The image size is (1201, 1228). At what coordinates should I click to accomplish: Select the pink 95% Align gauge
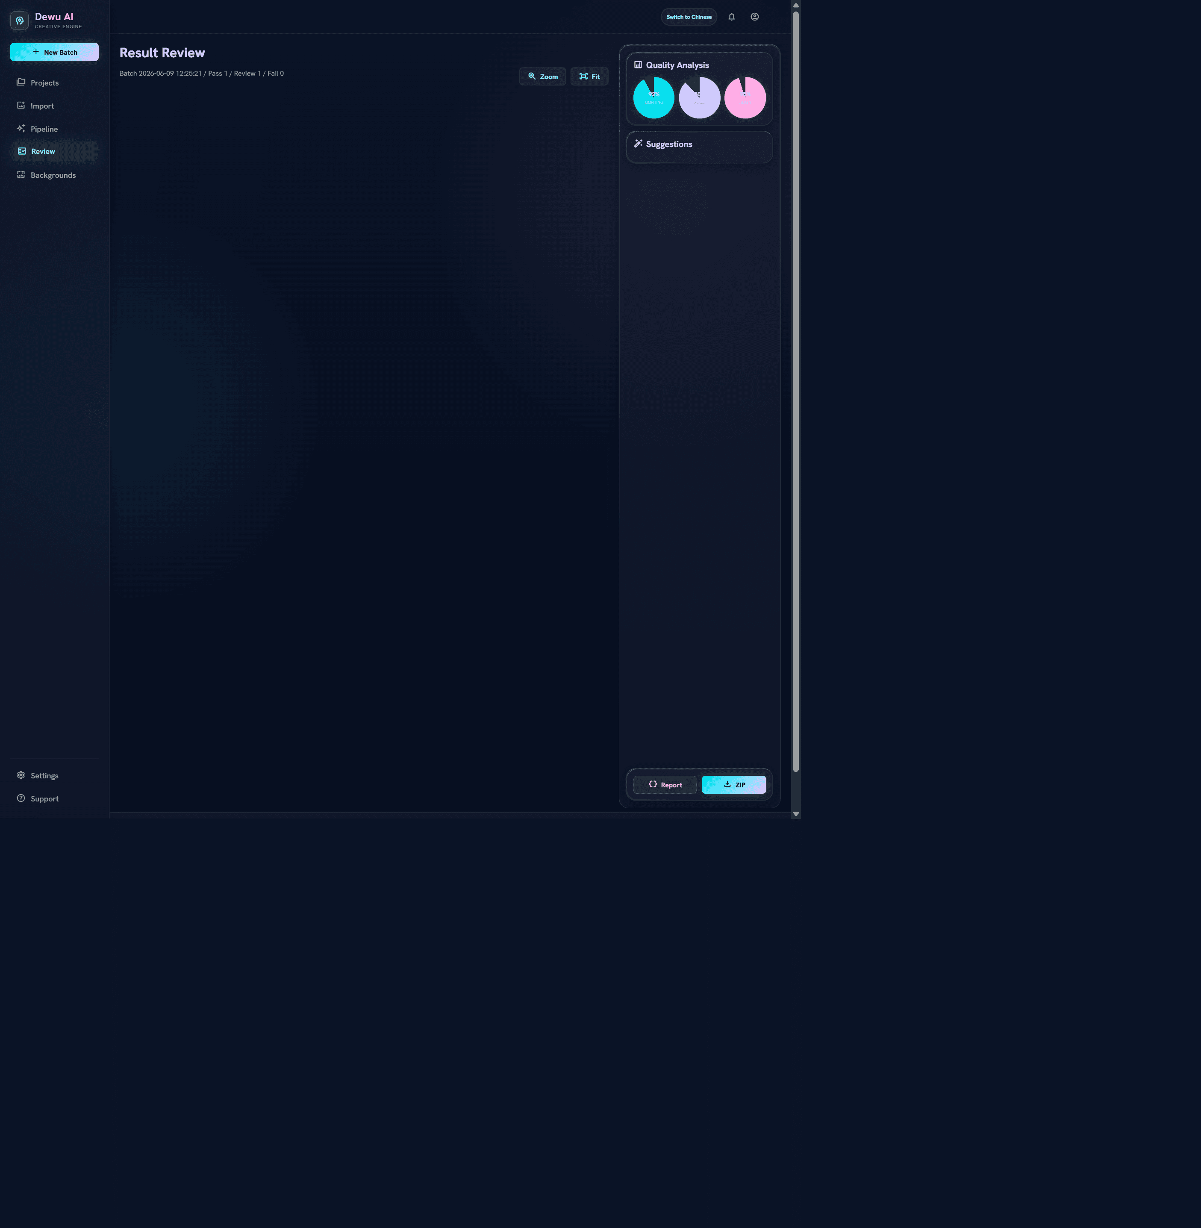745,98
